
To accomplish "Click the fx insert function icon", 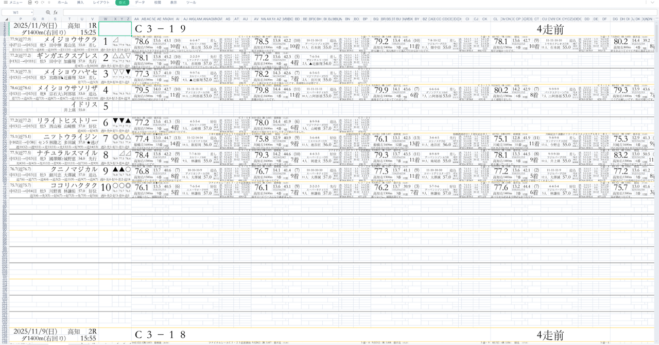I will click(56, 12).
